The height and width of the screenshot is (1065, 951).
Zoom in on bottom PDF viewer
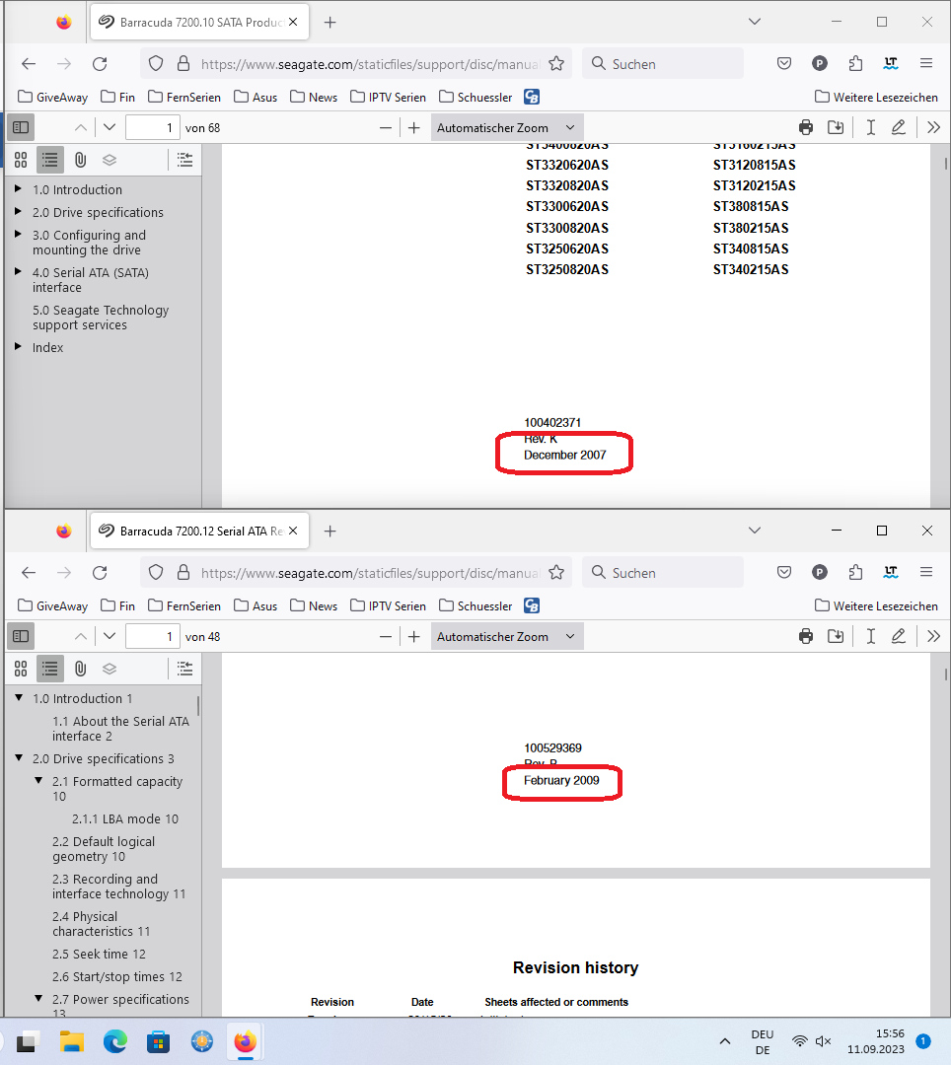tap(414, 636)
